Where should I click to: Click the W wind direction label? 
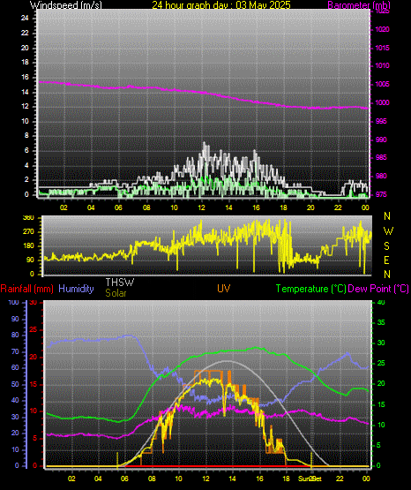[388, 231]
